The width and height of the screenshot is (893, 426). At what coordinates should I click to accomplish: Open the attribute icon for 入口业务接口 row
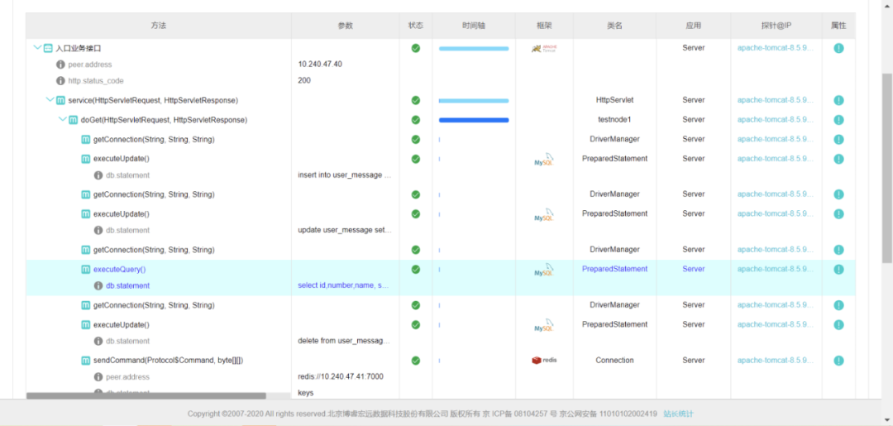[838, 49]
